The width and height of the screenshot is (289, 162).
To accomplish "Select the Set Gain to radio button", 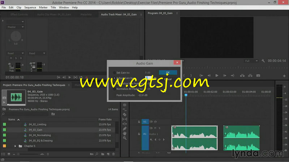I will pyautogui.click(x=114, y=73).
